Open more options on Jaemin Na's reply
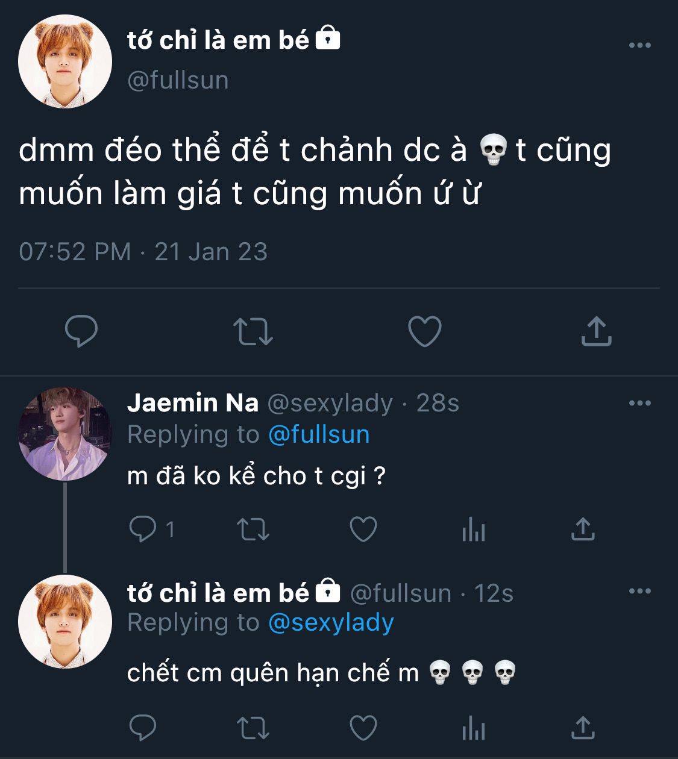 click(x=639, y=403)
